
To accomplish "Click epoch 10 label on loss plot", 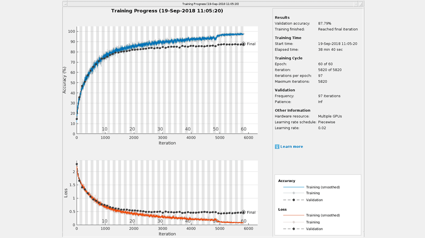I will click(x=105, y=221).
